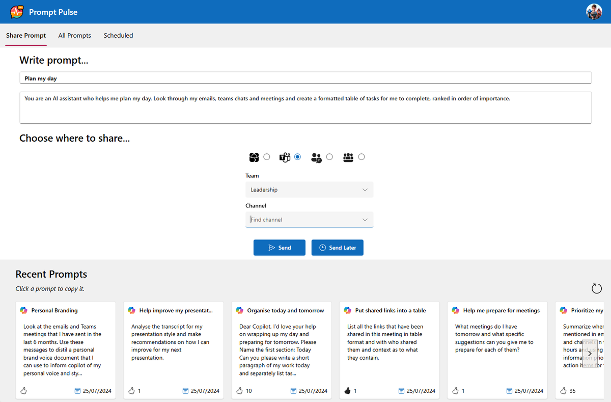The width and height of the screenshot is (611, 402).
Task: Switch to the Scheduled tab
Action: pyautogui.click(x=118, y=35)
